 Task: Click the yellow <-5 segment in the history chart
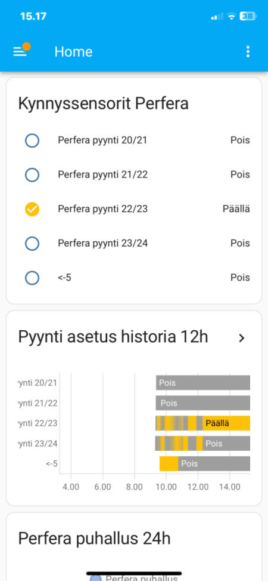(169, 463)
